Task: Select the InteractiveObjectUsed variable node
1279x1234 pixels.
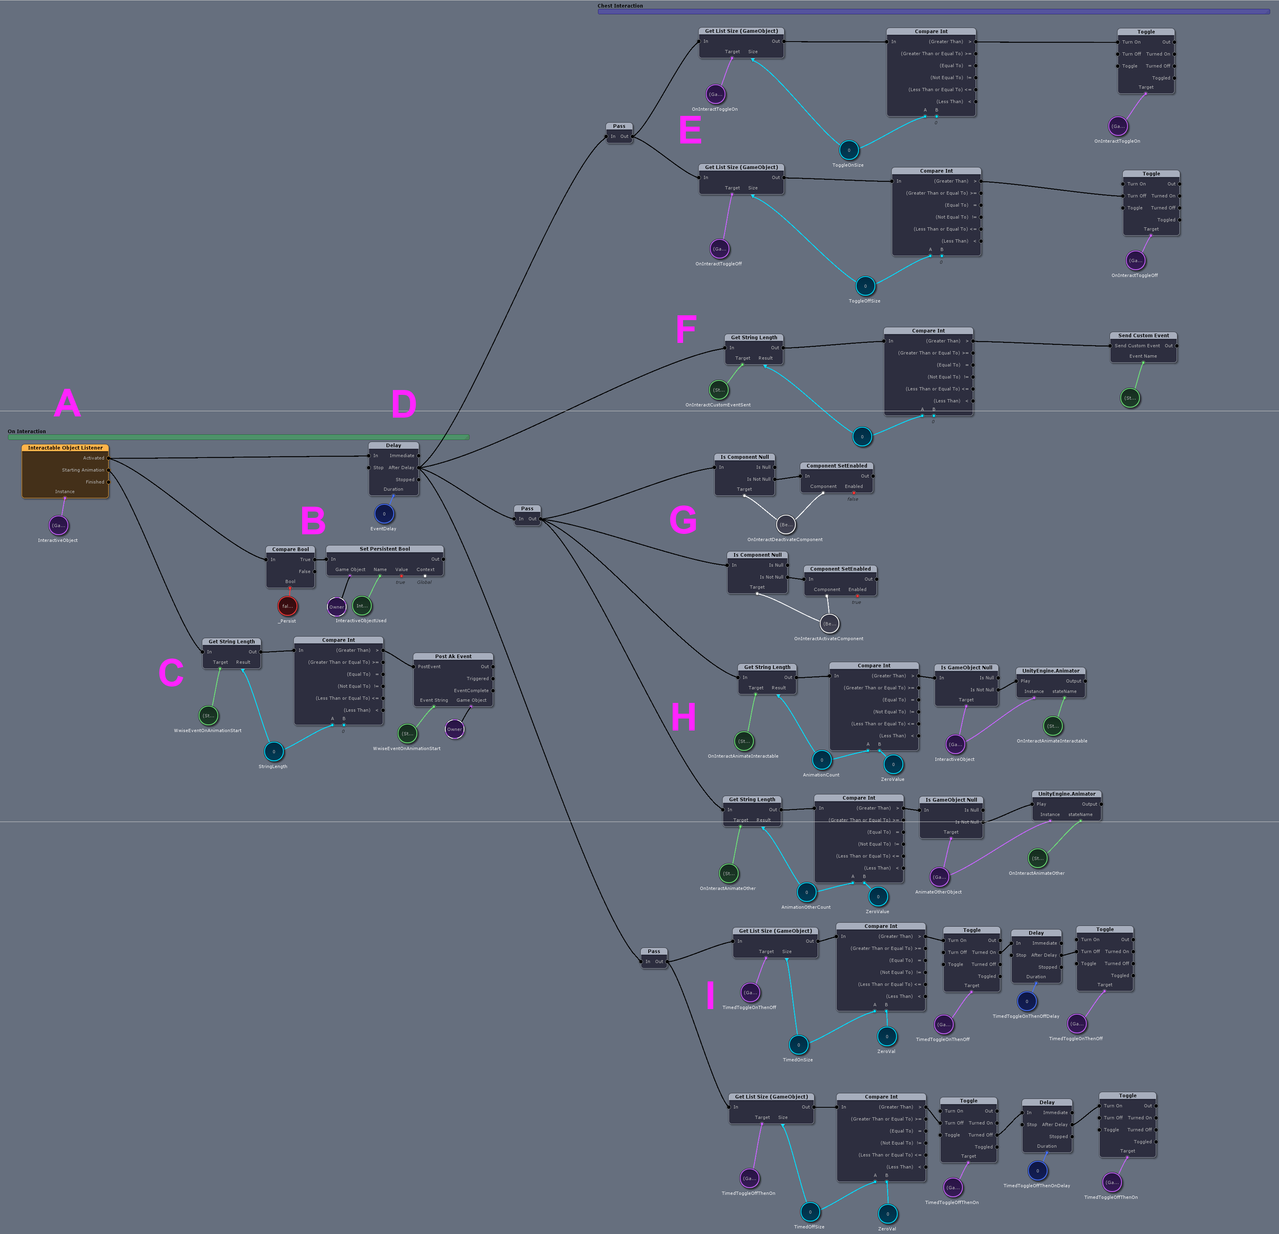Action: [x=361, y=605]
